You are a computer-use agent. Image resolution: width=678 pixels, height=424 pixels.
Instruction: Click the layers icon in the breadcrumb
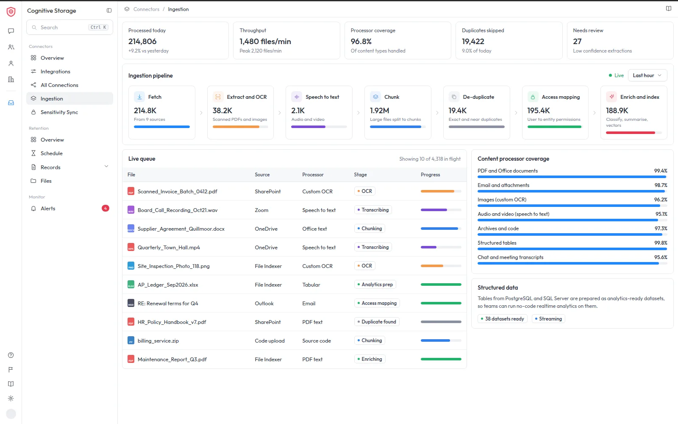point(127,9)
